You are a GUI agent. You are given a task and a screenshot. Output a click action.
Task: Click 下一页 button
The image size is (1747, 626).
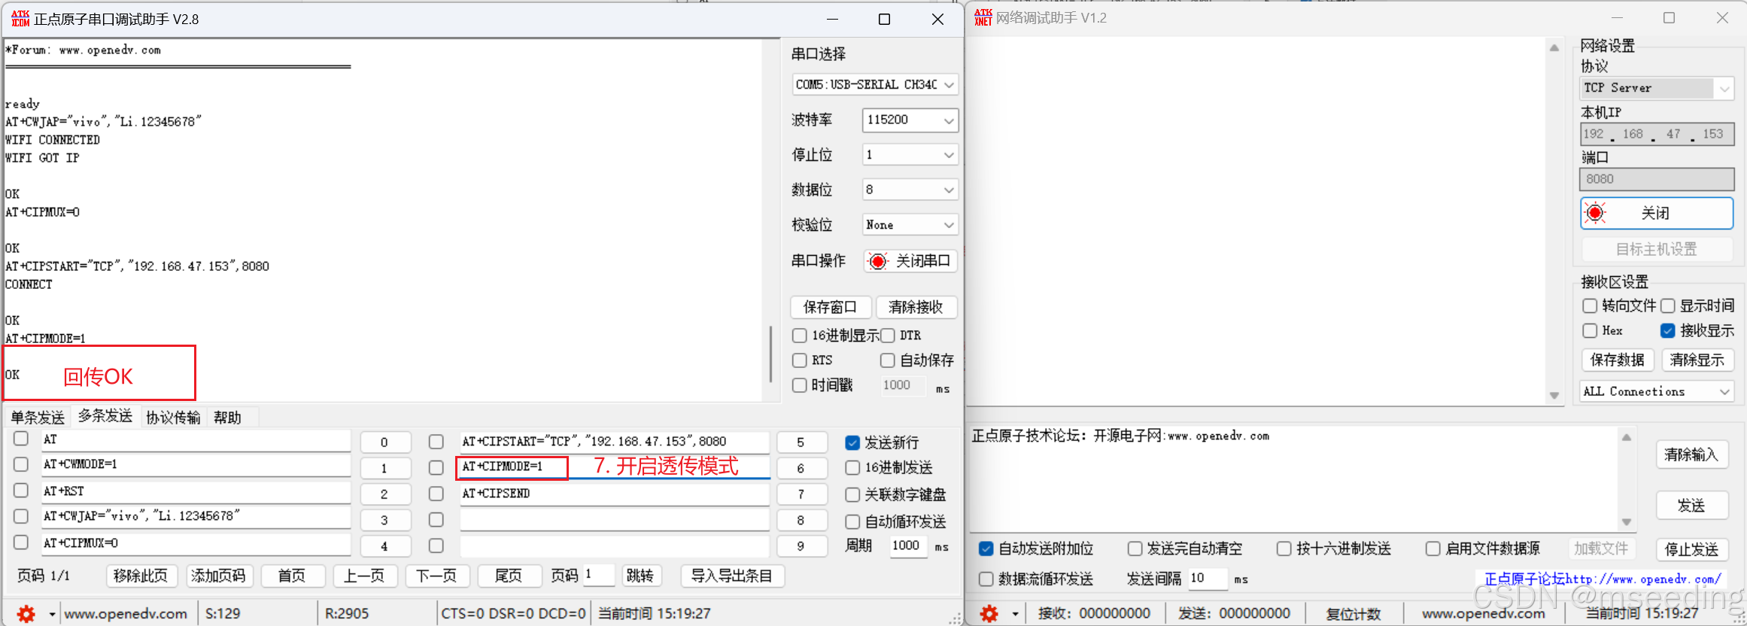tap(437, 576)
